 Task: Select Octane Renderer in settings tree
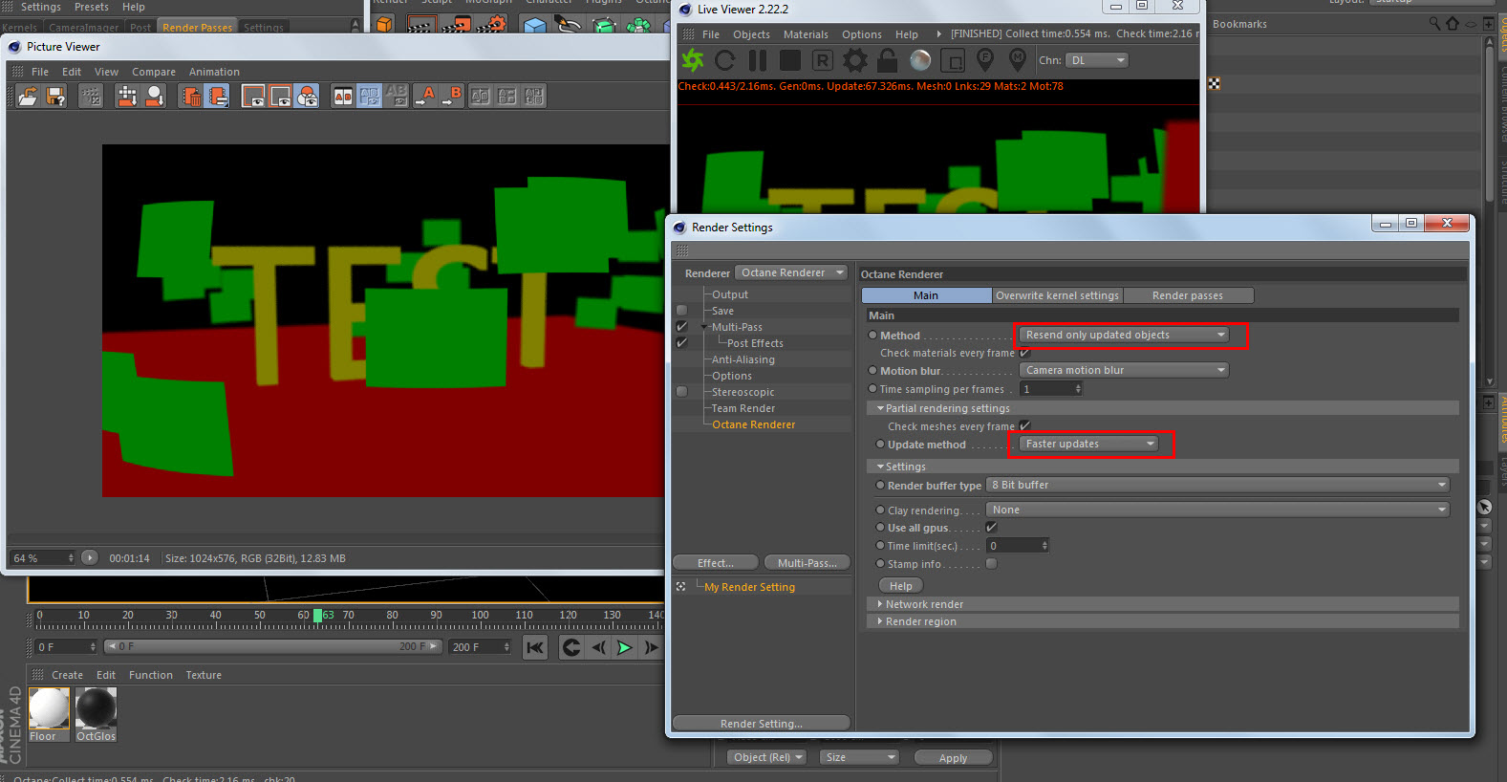(753, 424)
